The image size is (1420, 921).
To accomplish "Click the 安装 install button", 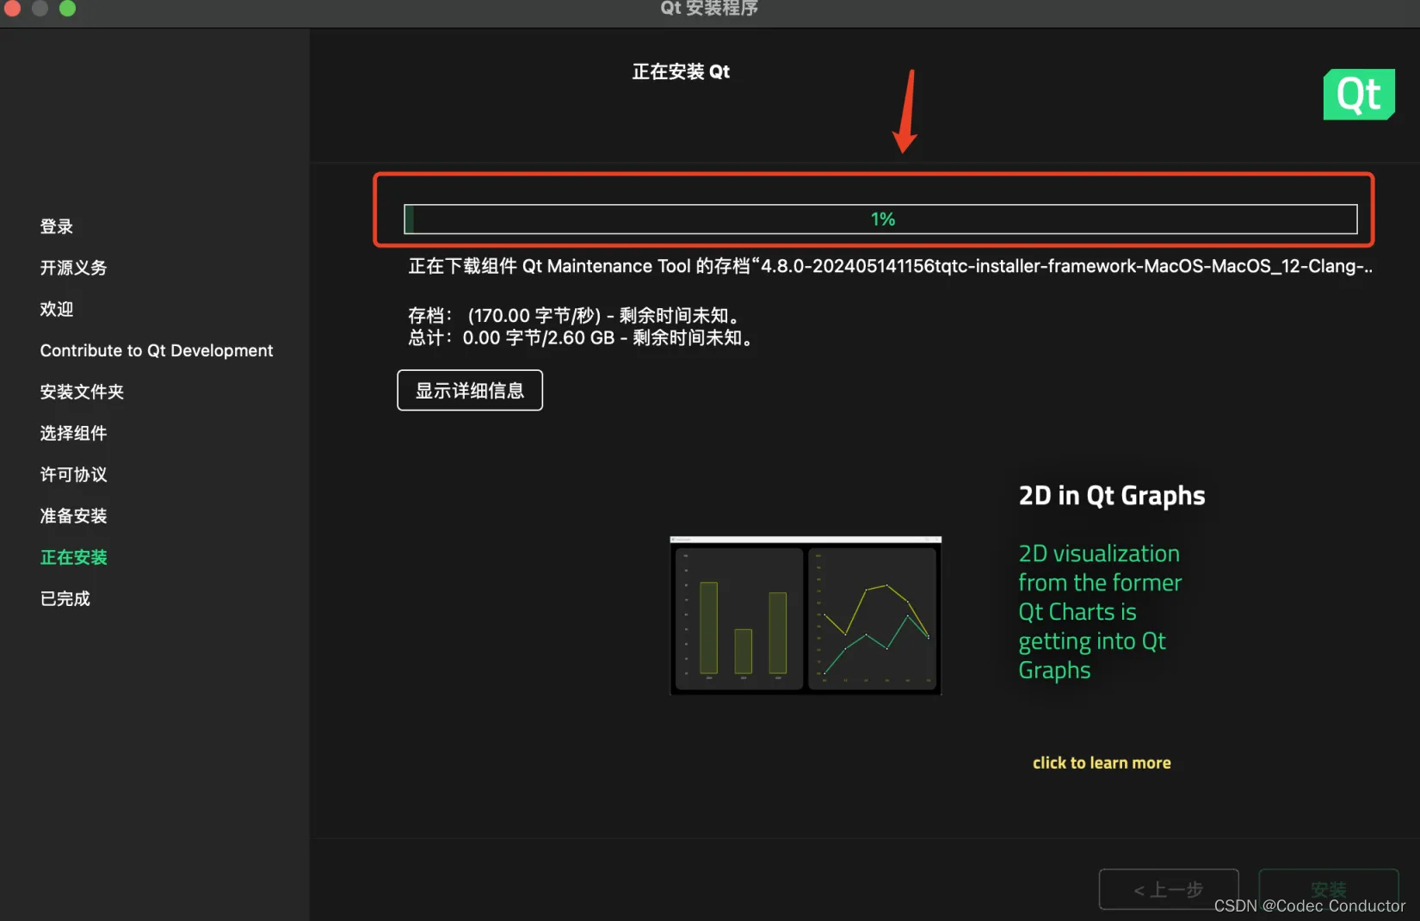I will (x=1329, y=889).
